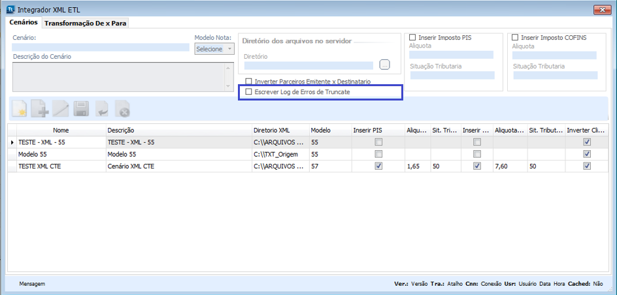The image size is (617, 295).
Task: Click the Delete scenario icon
Action: (x=122, y=109)
